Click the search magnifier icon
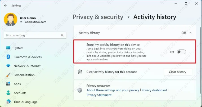 (x=62, y=35)
